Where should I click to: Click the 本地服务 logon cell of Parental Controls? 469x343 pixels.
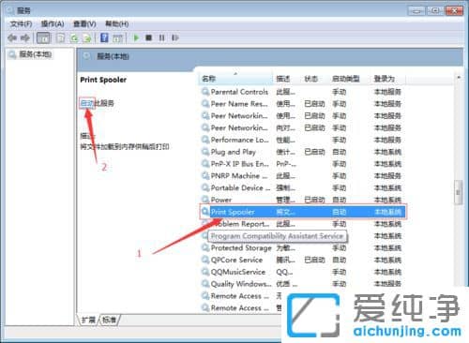click(x=387, y=92)
